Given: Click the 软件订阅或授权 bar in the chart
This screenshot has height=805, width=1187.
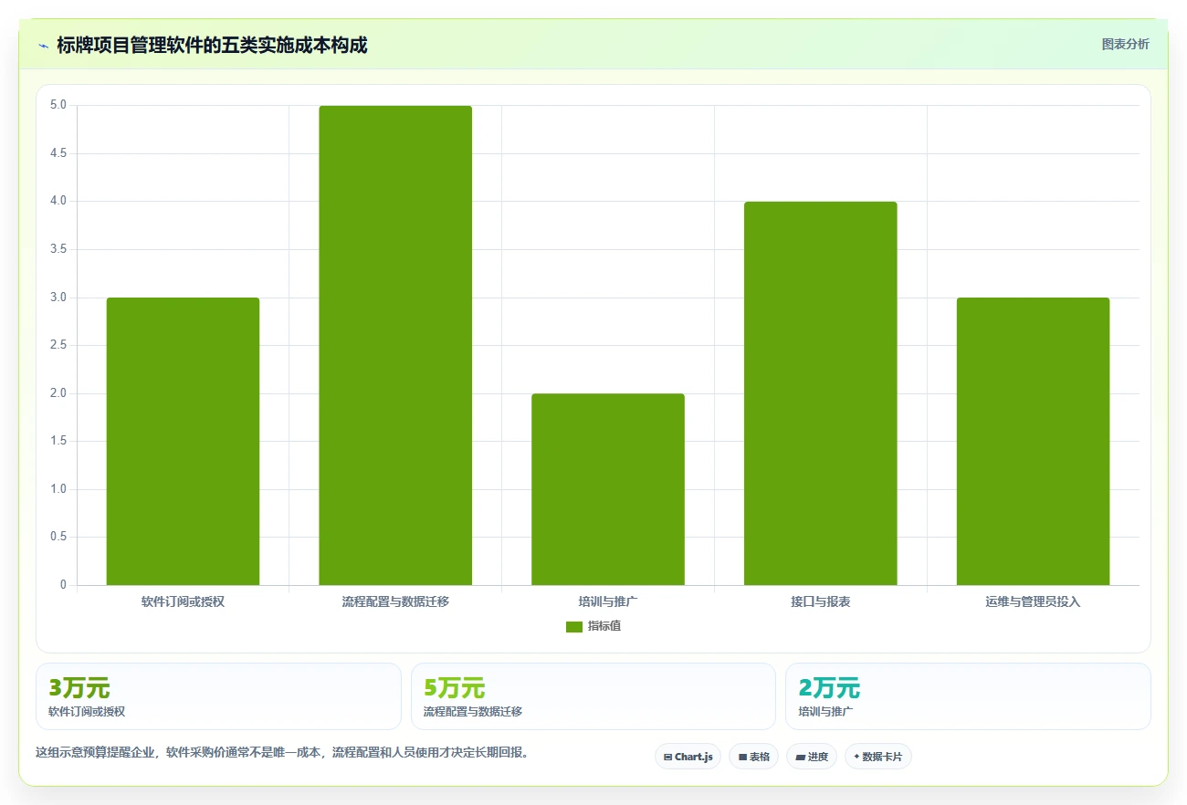Looking at the screenshot, I should click(x=183, y=441).
